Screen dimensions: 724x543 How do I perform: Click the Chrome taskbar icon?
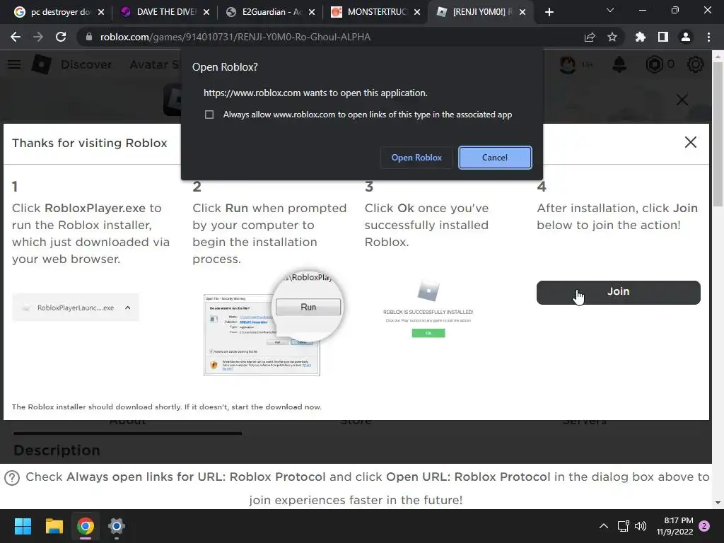coord(86,526)
